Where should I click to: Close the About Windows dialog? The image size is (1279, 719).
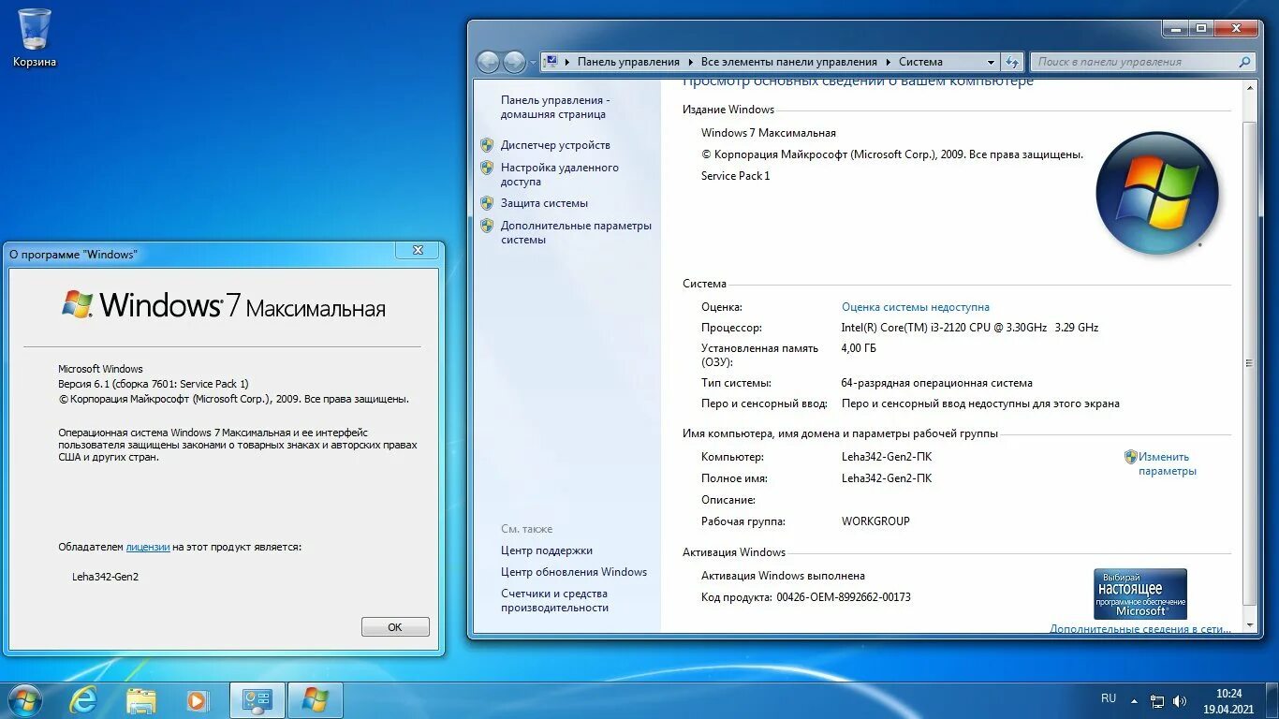pyautogui.click(x=418, y=250)
